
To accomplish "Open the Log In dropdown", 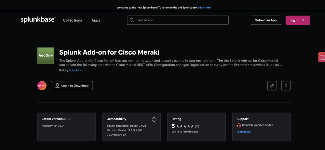I will click(x=297, y=20).
